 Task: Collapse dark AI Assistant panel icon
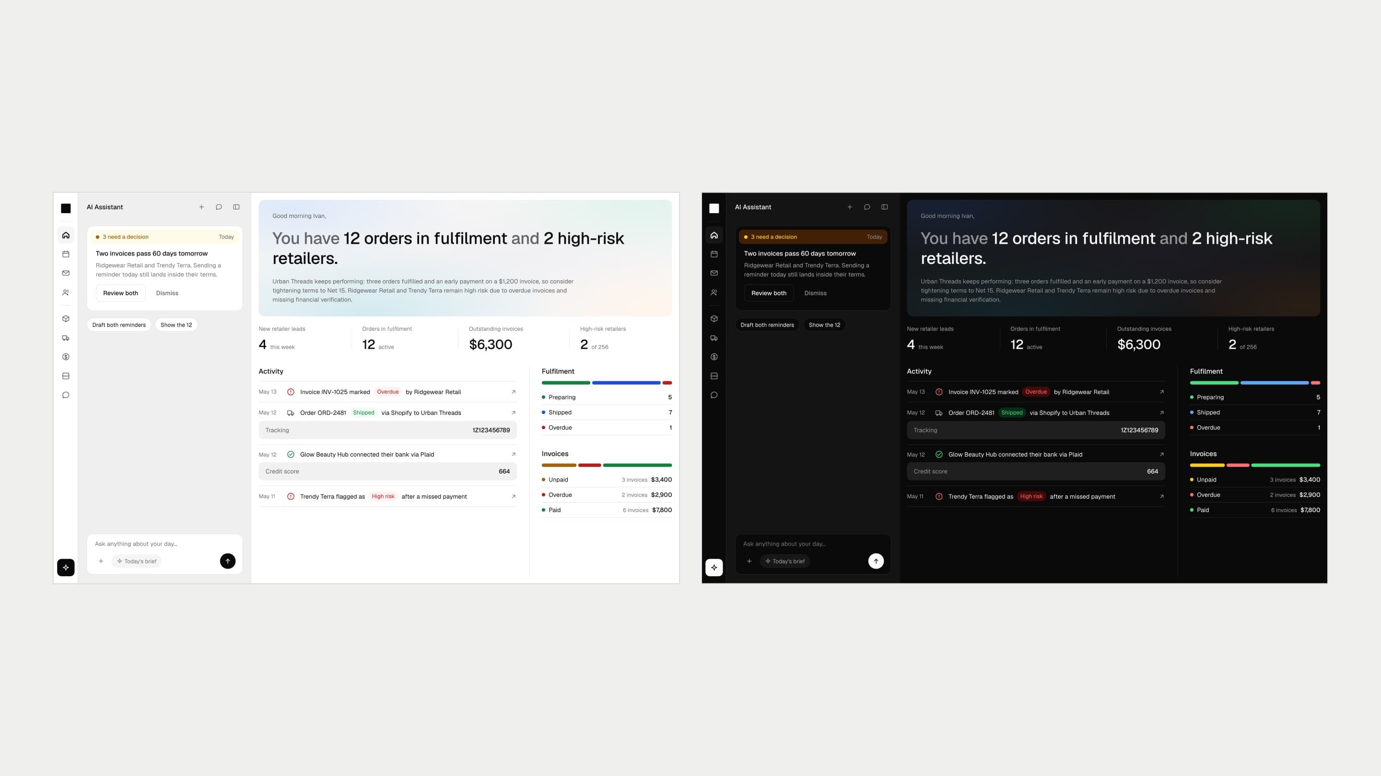tap(885, 207)
